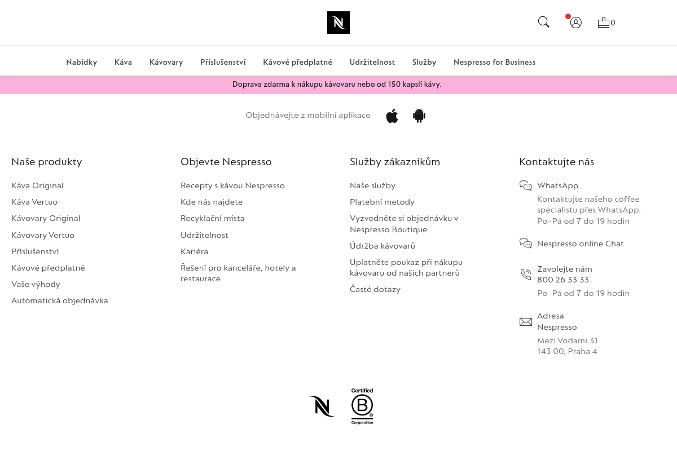Open the Káva menu
Viewport: 677px width, 451px height.
pyautogui.click(x=123, y=62)
